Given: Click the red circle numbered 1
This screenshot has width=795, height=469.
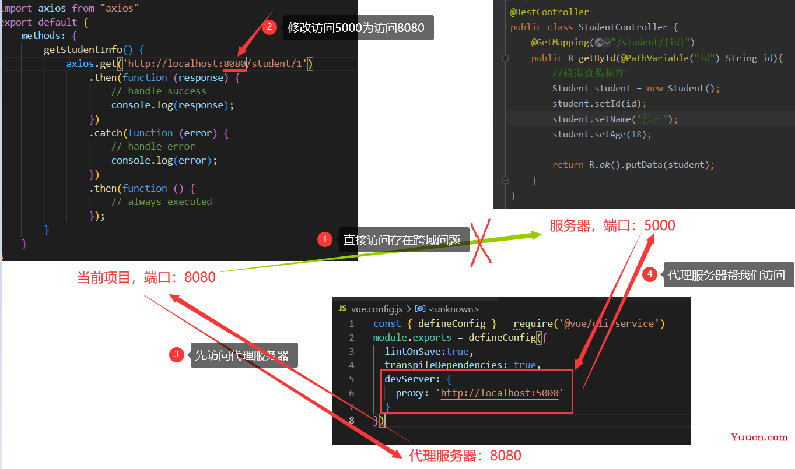Looking at the screenshot, I should point(324,239).
